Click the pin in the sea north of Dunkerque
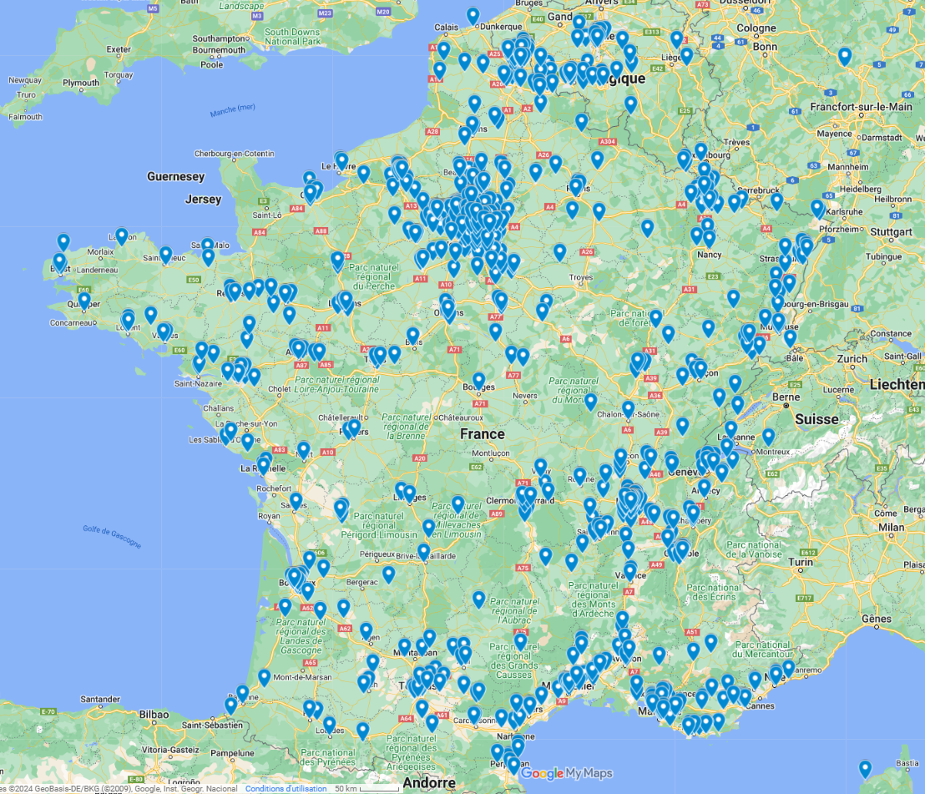925x794 pixels. [x=473, y=15]
